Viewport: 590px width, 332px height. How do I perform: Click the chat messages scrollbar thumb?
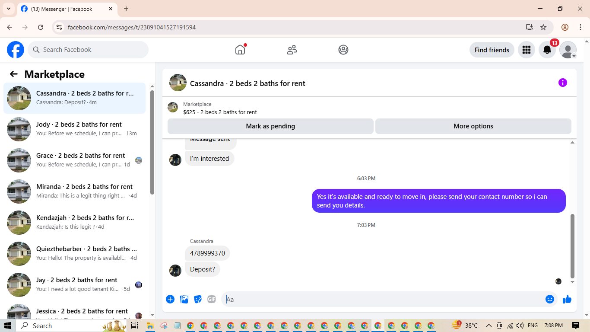(573, 246)
